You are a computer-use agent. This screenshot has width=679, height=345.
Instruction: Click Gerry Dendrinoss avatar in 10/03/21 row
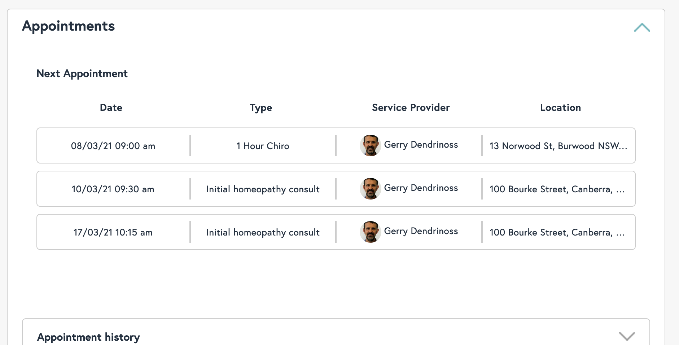[x=370, y=189]
